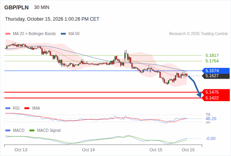Viewport: 231px width, 156px height.
Task: Click the 5.1674 blue pivot price tag
Action: pyautogui.click(x=216, y=71)
